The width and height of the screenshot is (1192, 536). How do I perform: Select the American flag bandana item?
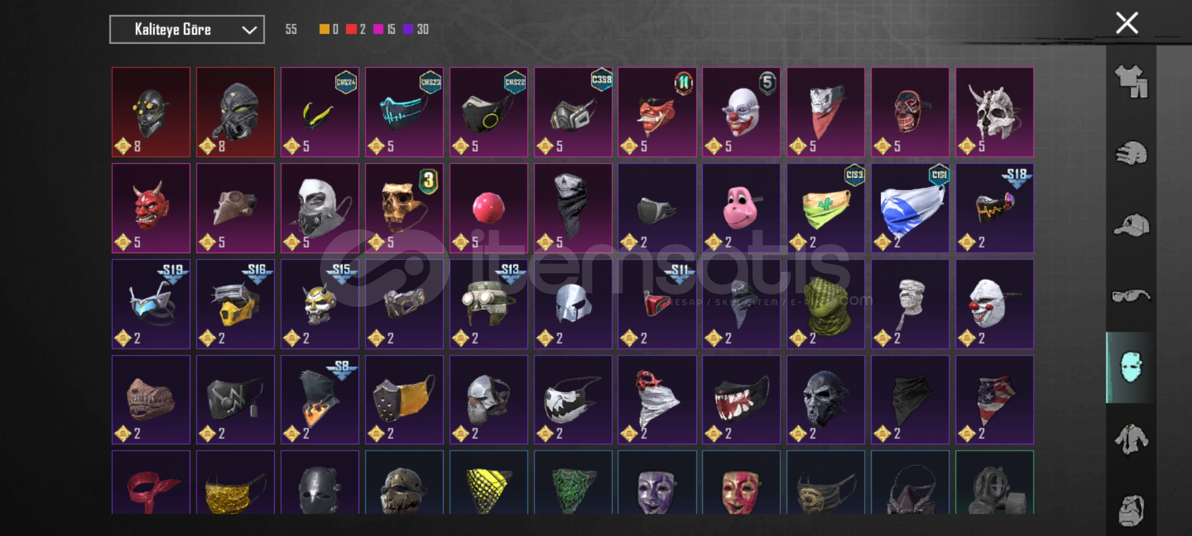(994, 400)
